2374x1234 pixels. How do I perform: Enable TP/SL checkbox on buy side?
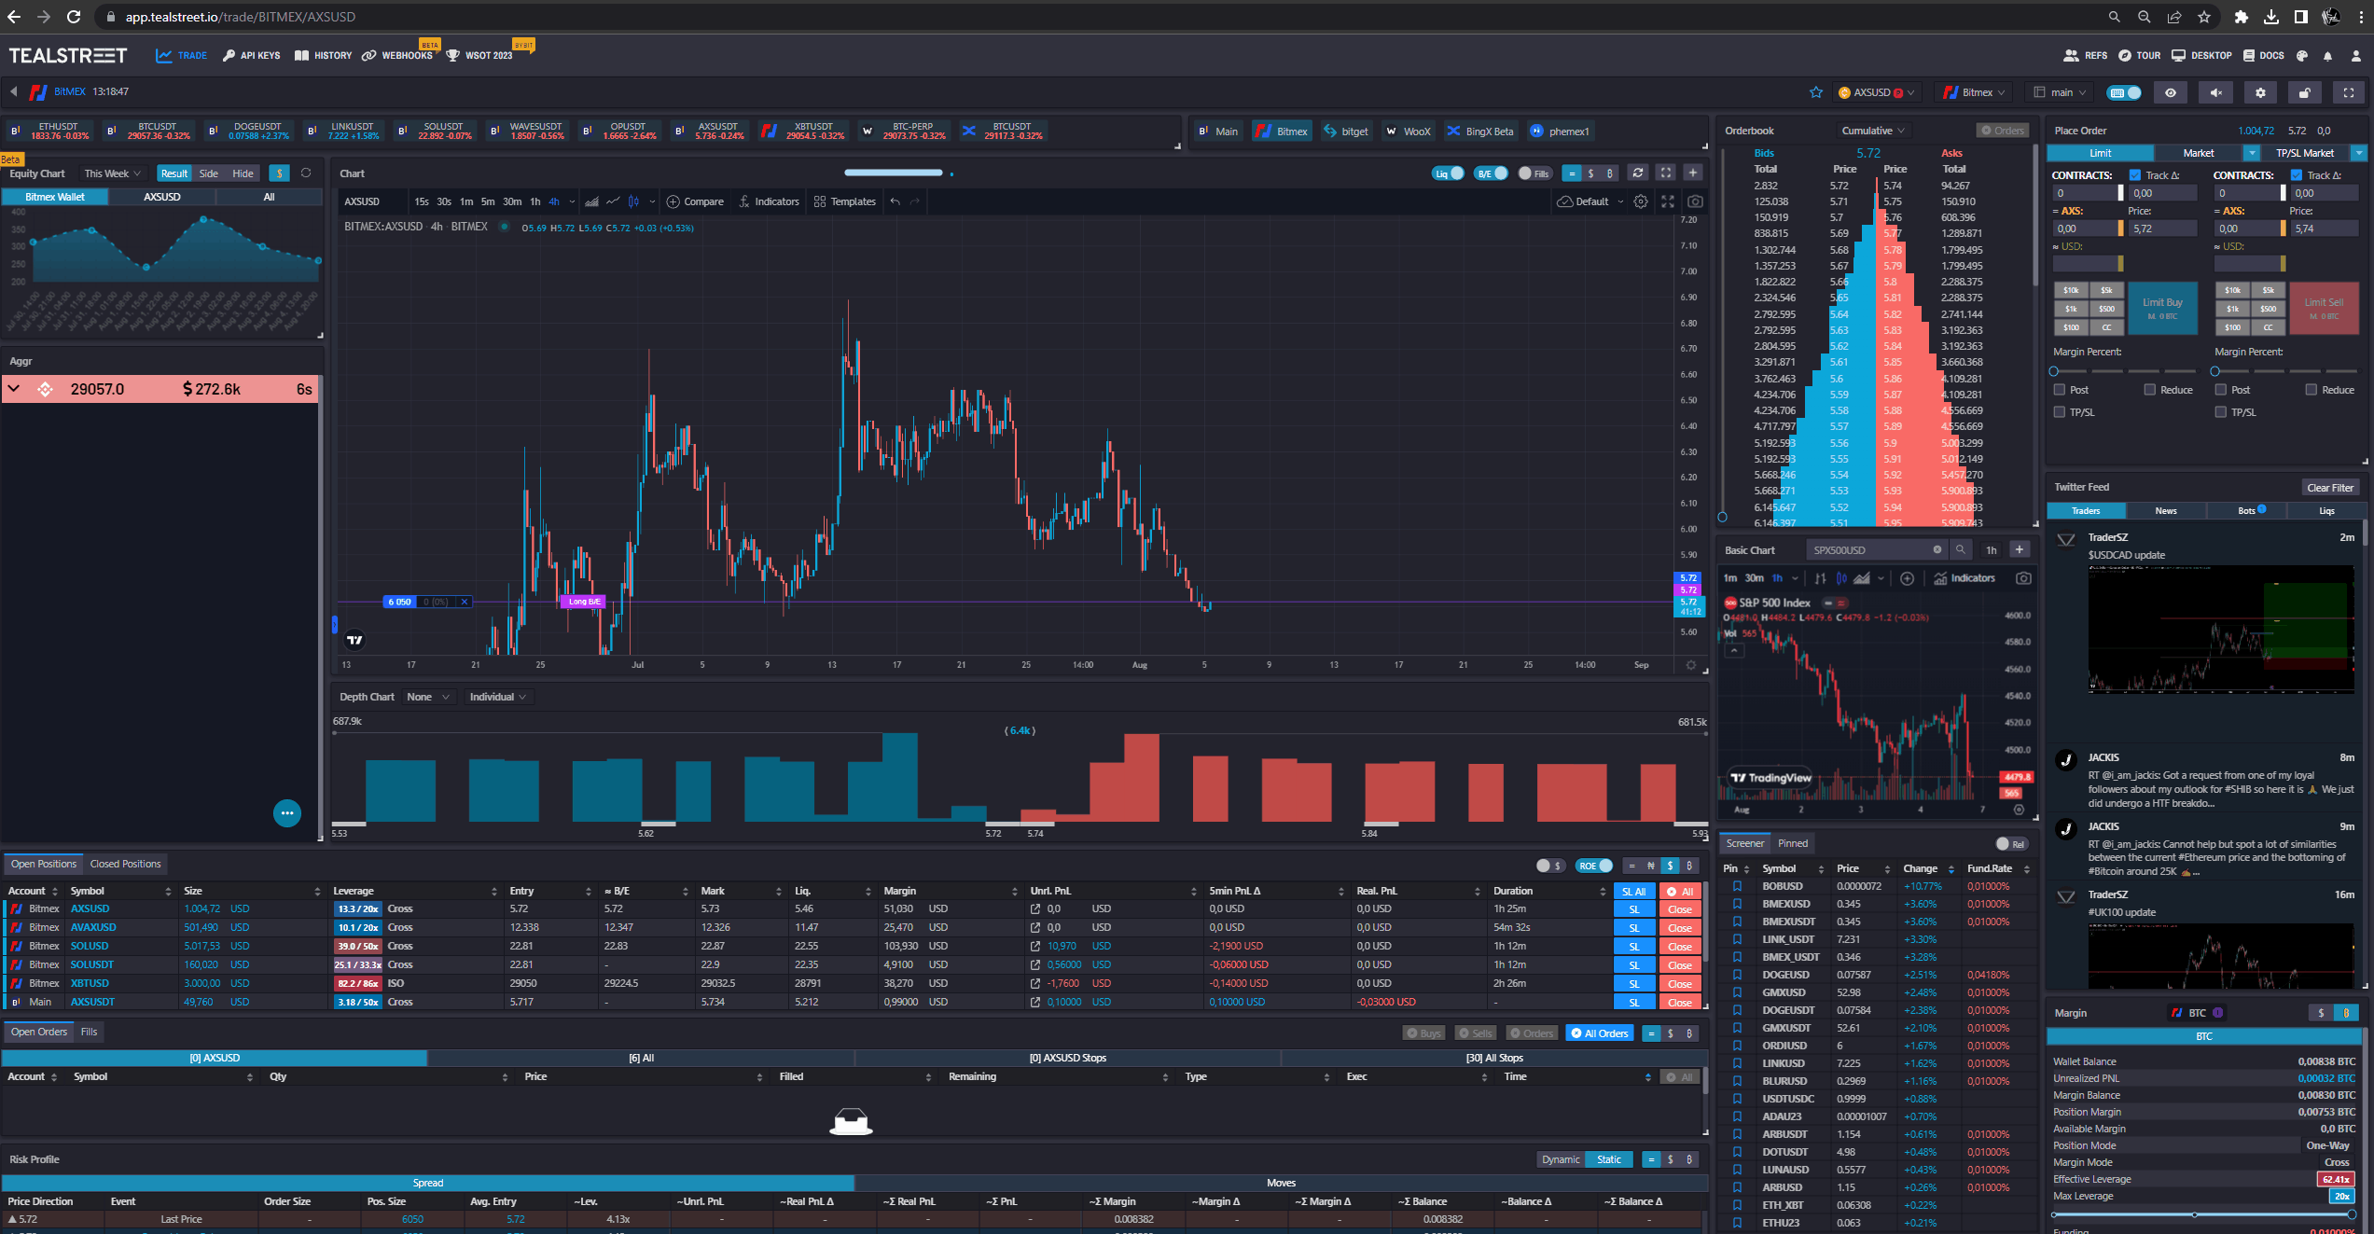click(x=2060, y=412)
